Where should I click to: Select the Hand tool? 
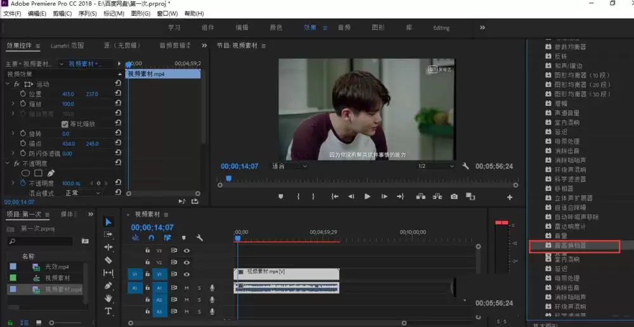point(108,298)
